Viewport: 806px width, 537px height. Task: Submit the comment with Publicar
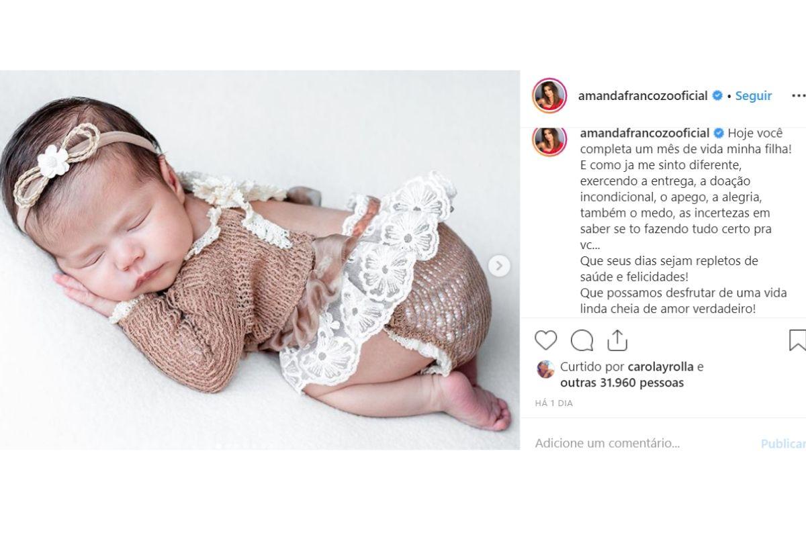coord(783,444)
